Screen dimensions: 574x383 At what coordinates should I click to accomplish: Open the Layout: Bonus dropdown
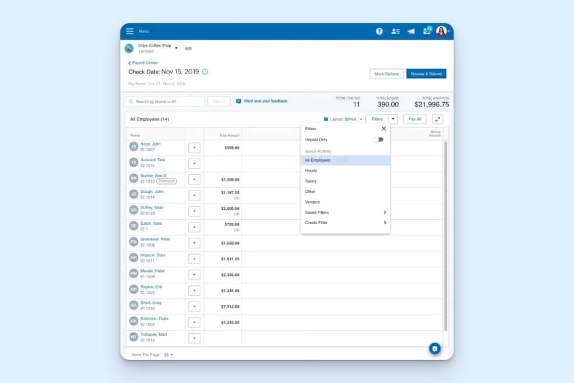(343, 119)
